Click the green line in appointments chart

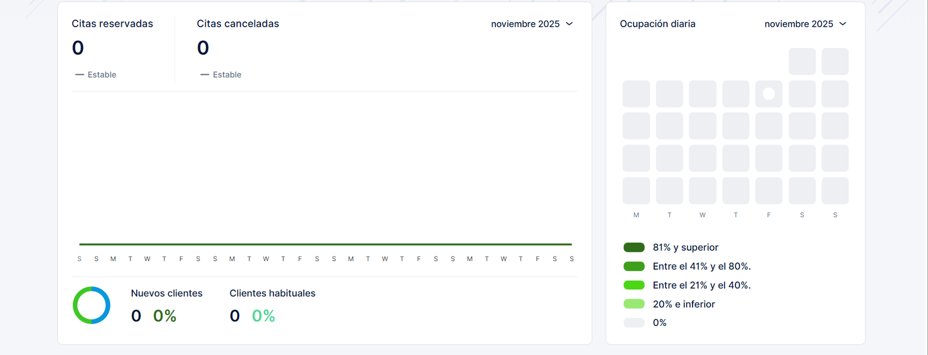tap(325, 244)
